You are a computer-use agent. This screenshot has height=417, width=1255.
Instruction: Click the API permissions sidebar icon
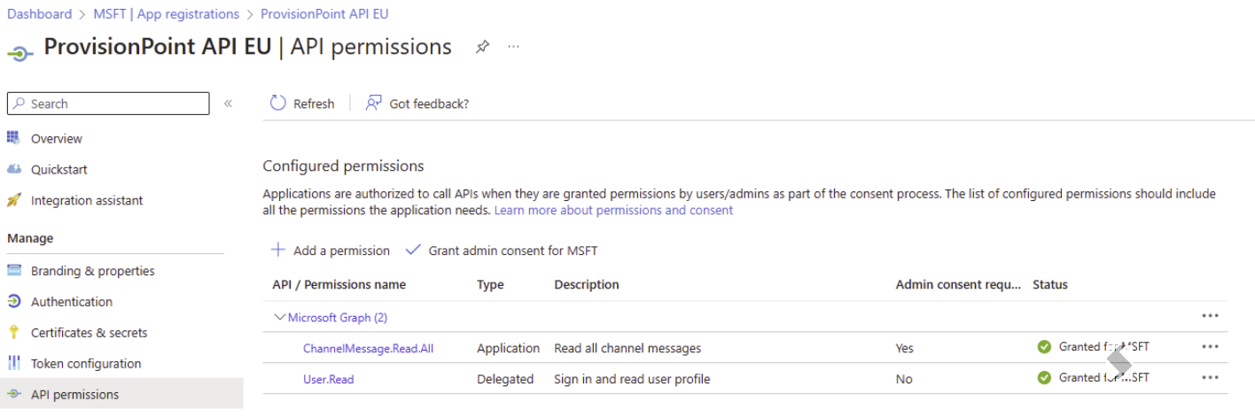point(13,394)
